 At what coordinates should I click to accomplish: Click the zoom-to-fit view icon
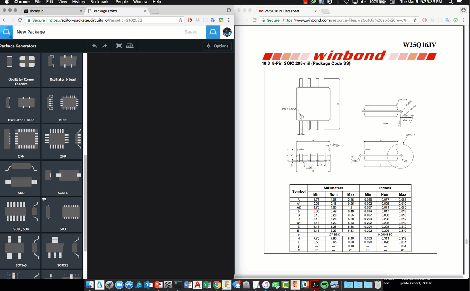[x=119, y=46]
